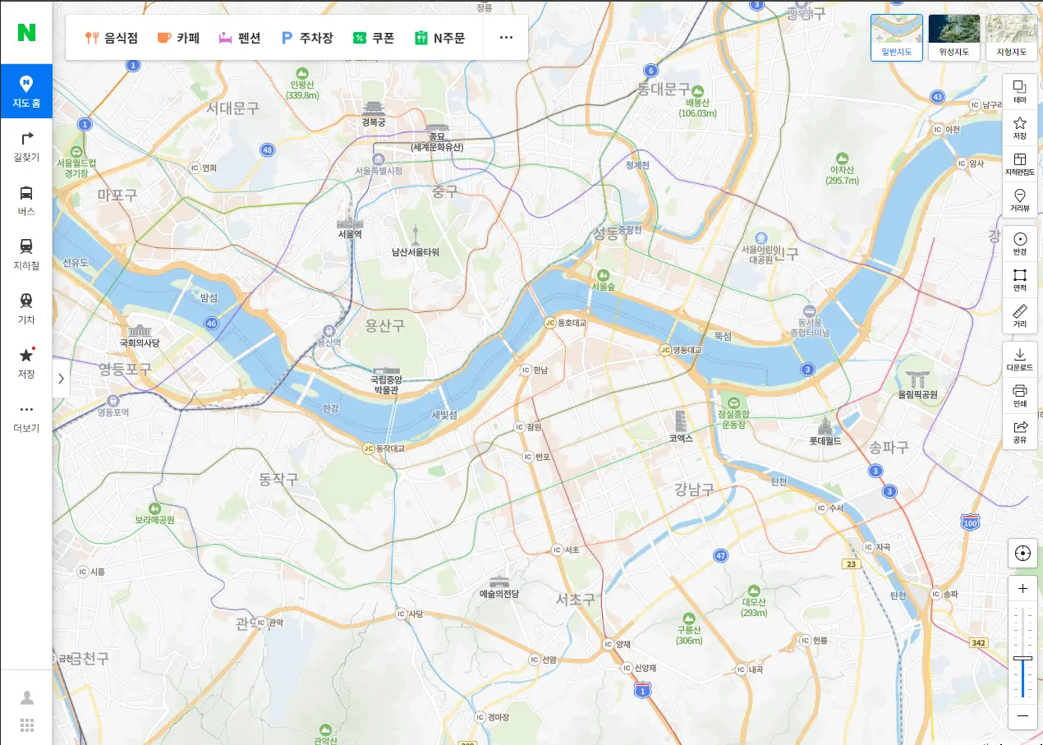Click the 저장 star tool on right
The width and height of the screenshot is (1043, 745).
pyautogui.click(x=1020, y=128)
